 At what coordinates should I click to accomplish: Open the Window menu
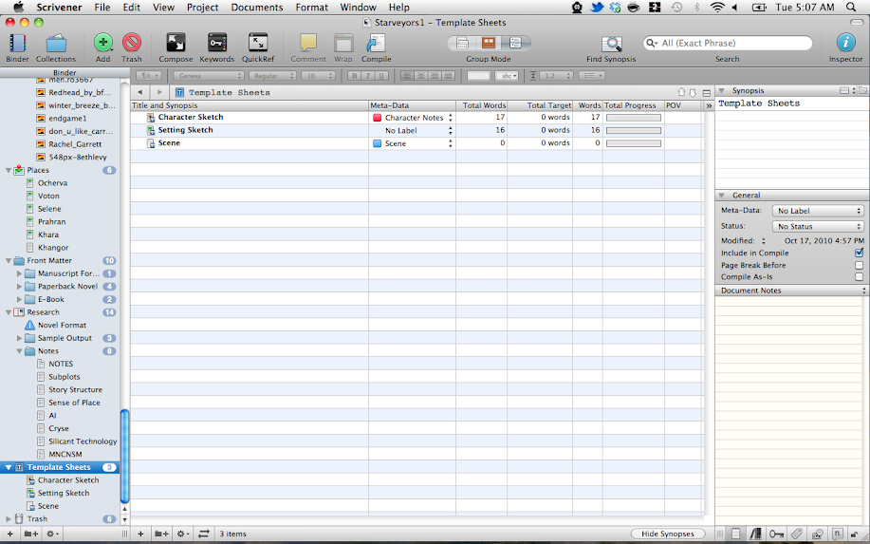pos(358,8)
